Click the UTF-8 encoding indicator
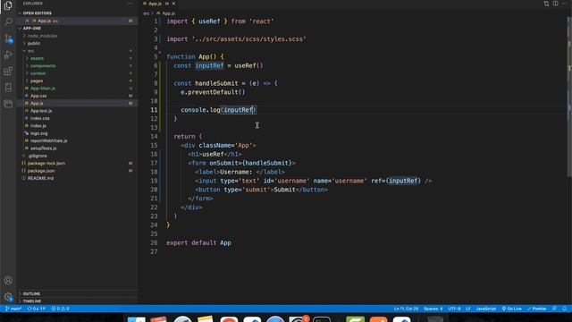Viewport: 572px width, 322px height. (x=454, y=309)
